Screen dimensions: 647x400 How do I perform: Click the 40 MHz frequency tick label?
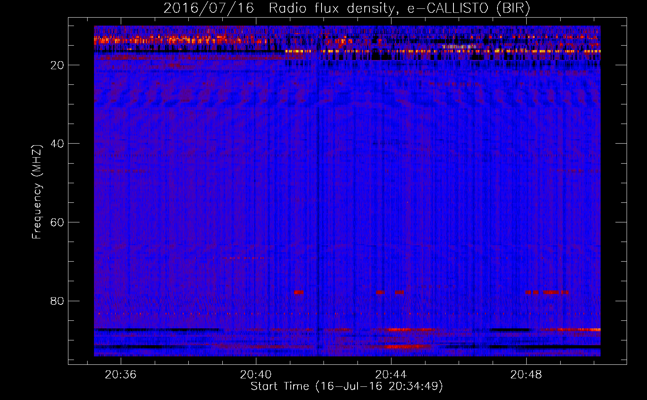click(57, 144)
